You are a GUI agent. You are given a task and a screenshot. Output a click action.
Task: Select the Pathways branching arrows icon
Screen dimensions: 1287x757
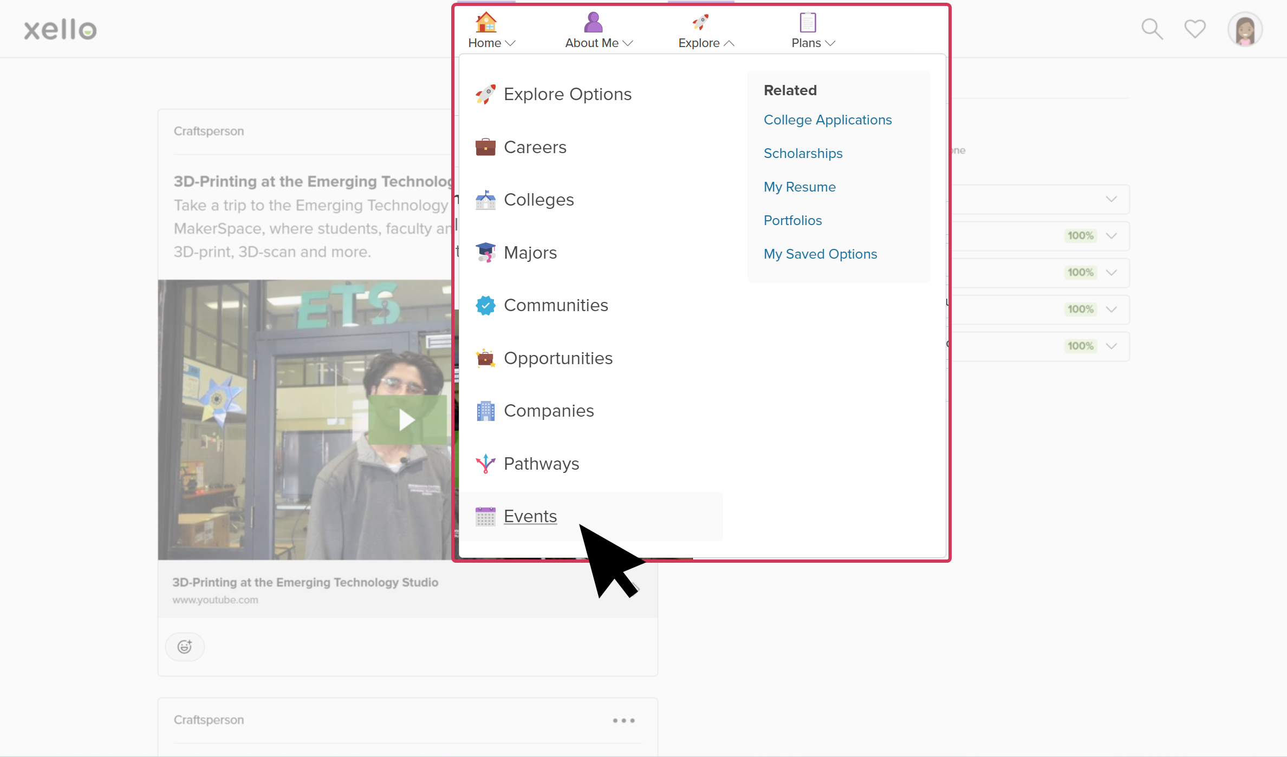[485, 463]
